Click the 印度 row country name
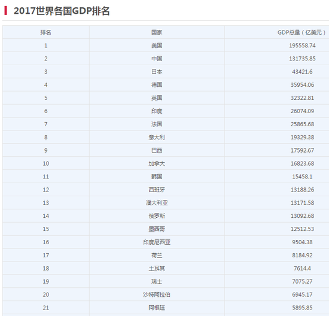Screen dimensions: 329x316 [157, 111]
